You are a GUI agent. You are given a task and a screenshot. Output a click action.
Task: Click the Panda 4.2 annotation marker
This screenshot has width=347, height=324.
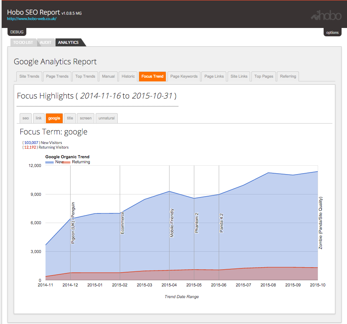[222, 223]
